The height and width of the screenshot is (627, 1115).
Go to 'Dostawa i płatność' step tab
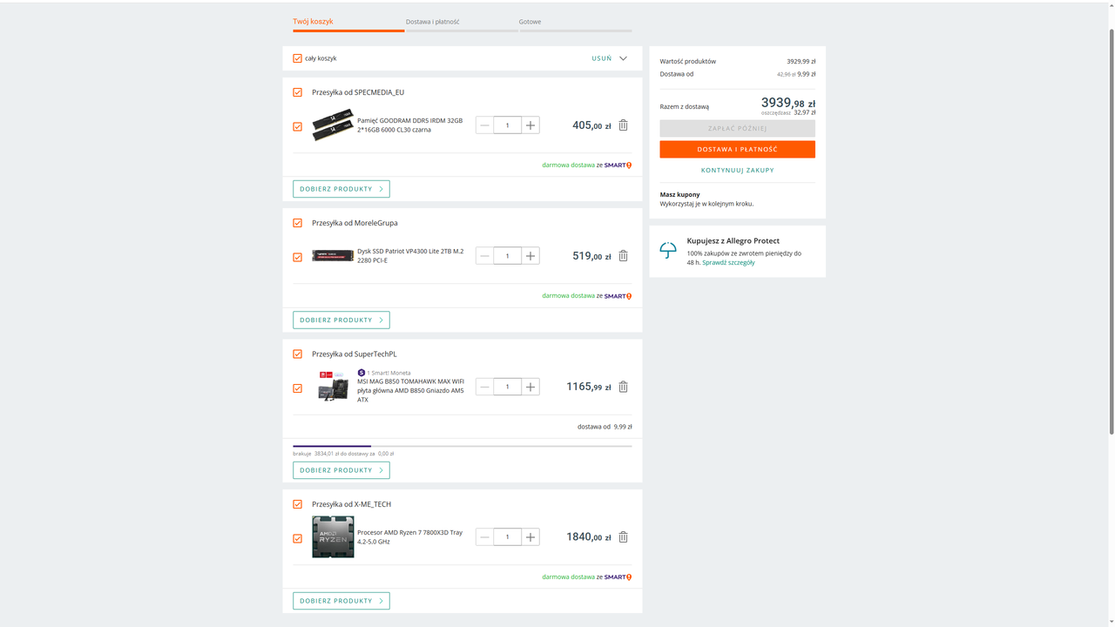pyautogui.click(x=433, y=22)
